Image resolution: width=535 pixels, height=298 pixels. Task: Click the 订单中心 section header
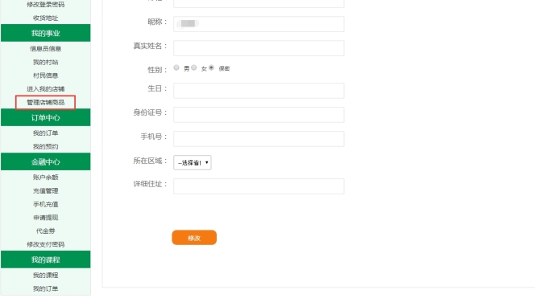tap(46, 118)
